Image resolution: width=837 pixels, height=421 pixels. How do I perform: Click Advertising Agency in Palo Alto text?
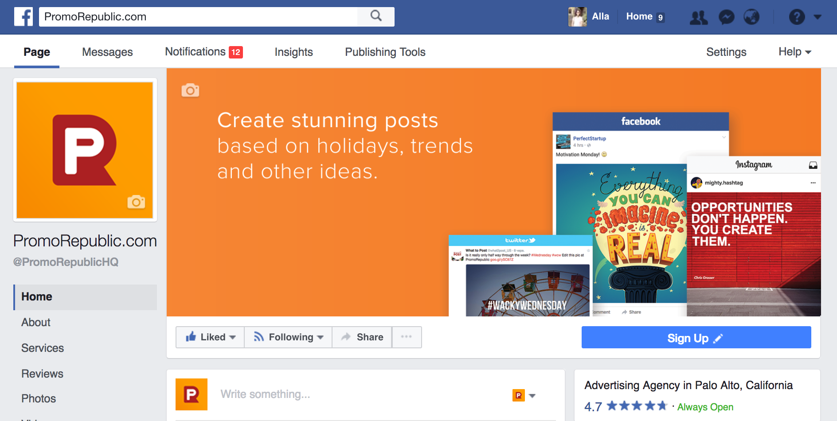click(x=688, y=385)
